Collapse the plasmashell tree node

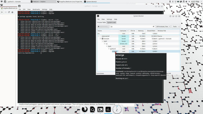98,36
